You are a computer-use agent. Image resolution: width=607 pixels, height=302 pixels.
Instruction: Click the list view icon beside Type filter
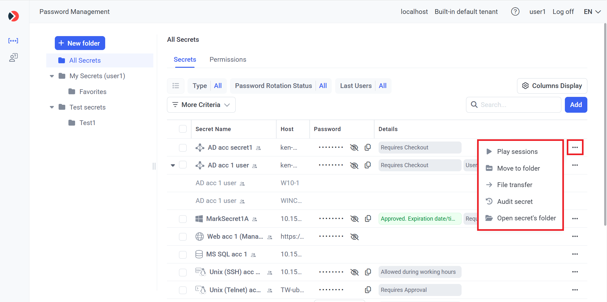pyautogui.click(x=176, y=86)
